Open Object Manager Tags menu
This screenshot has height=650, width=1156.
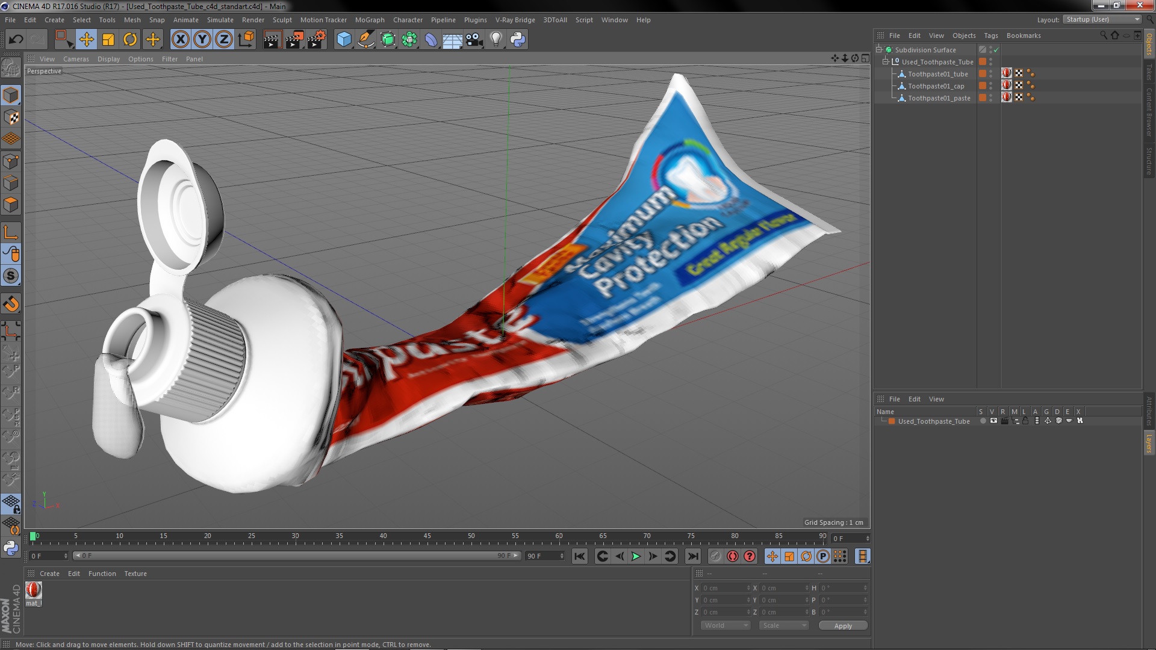point(990,36)
